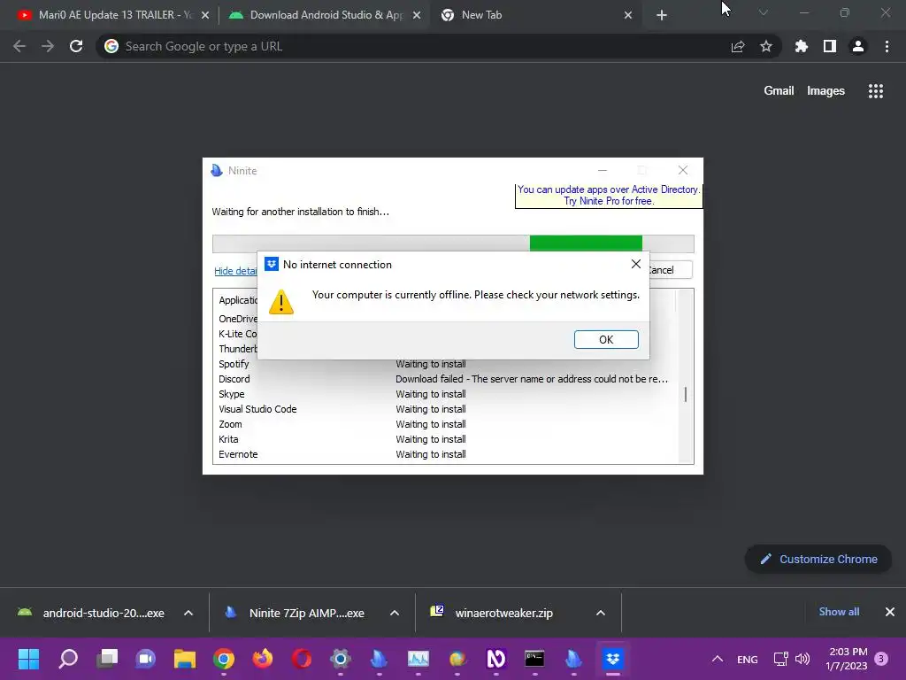906x680 pixels.
Task: Close the Mari0 AE Update YouTube tab
Action: [x=205, y=16]
